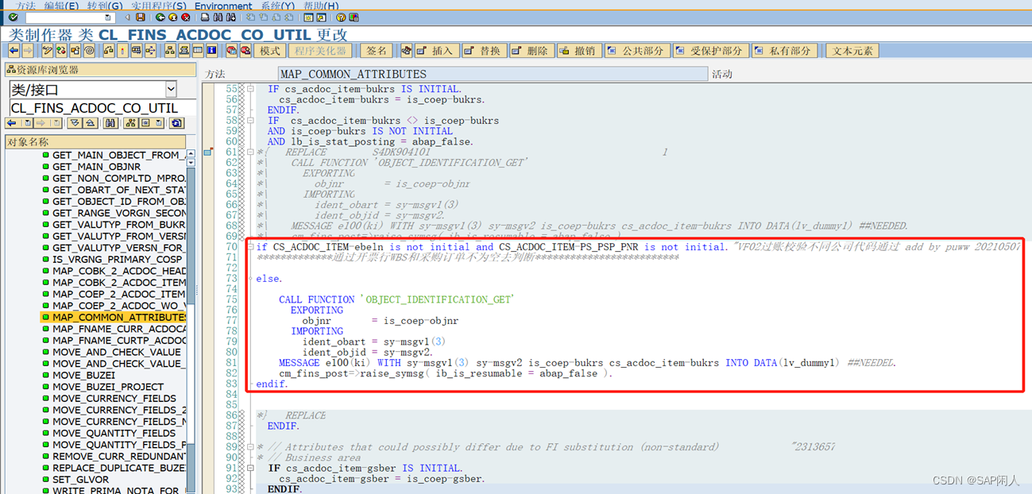Click the green Back icon in standard toolbar

(x=160, y=17)
